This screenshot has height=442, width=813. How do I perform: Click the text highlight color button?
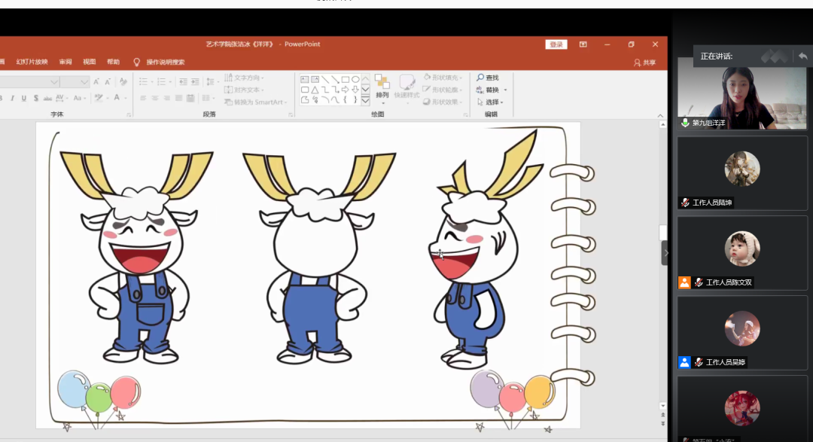99,98
